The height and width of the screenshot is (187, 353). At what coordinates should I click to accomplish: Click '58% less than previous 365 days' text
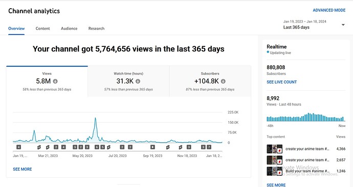(47, 89)
